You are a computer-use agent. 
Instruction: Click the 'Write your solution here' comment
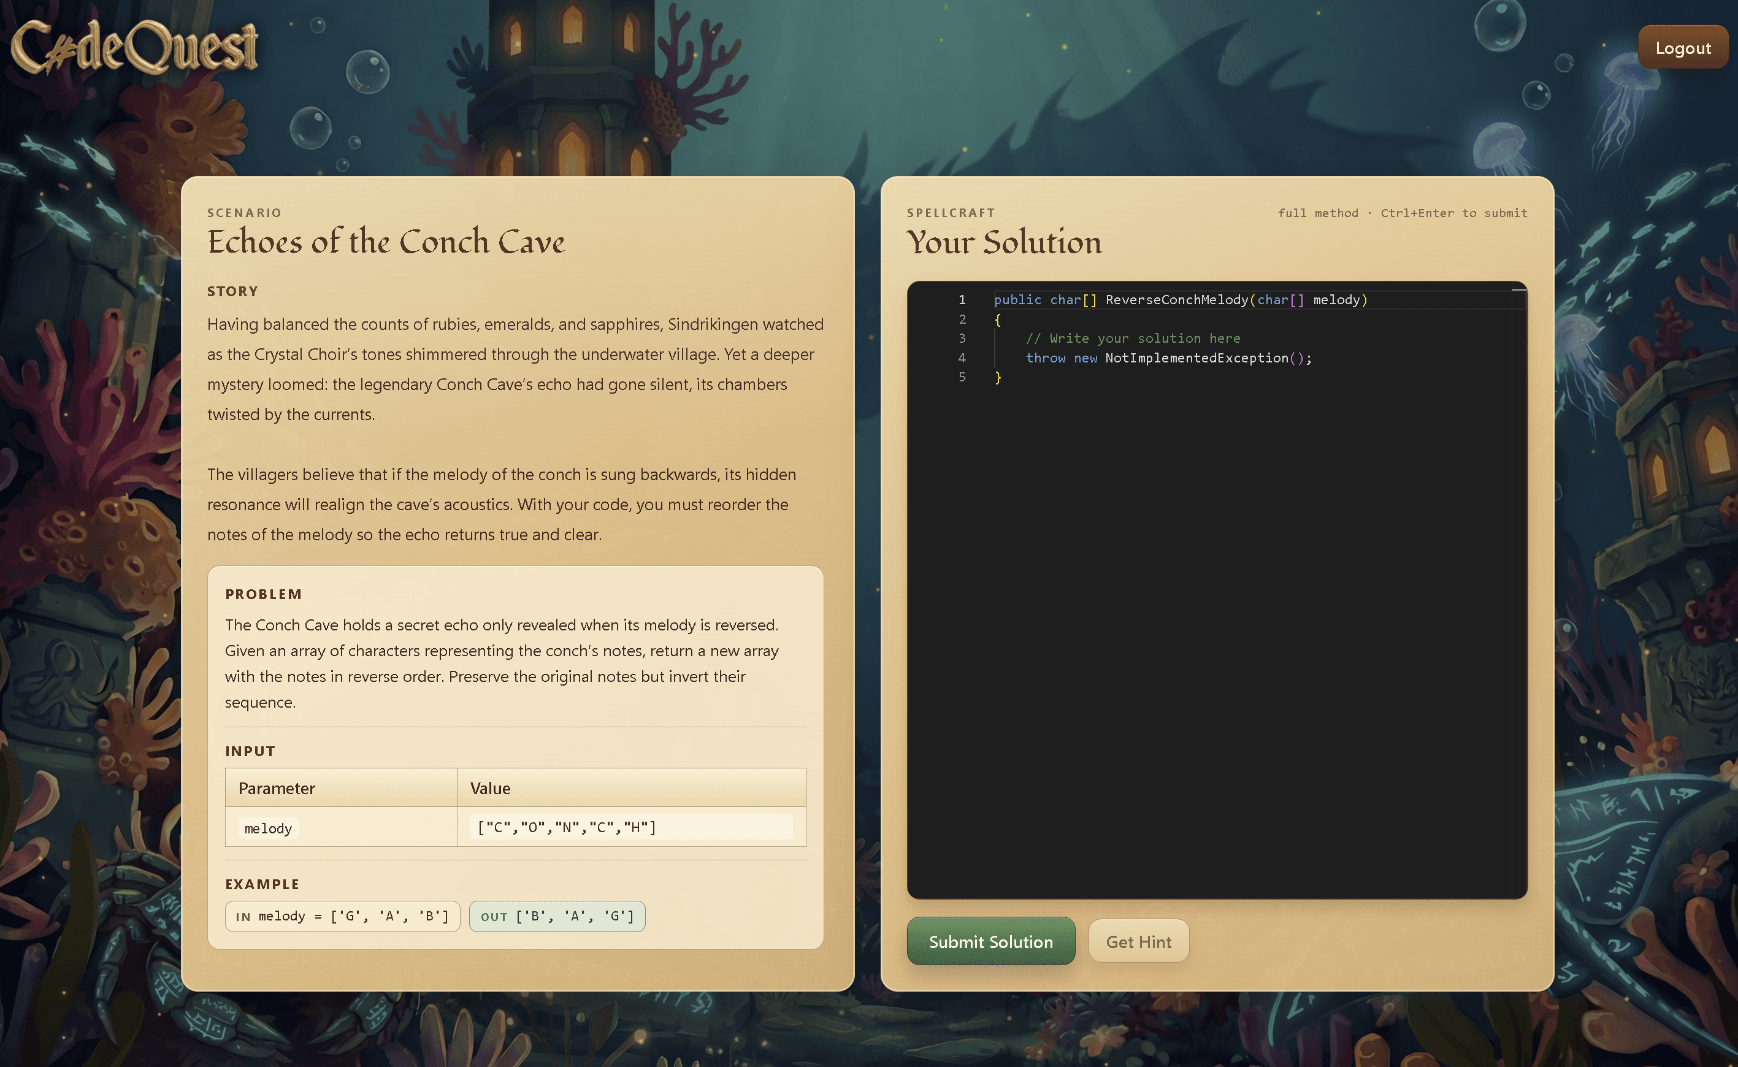pyautogui.click(x=1133, y=338)
